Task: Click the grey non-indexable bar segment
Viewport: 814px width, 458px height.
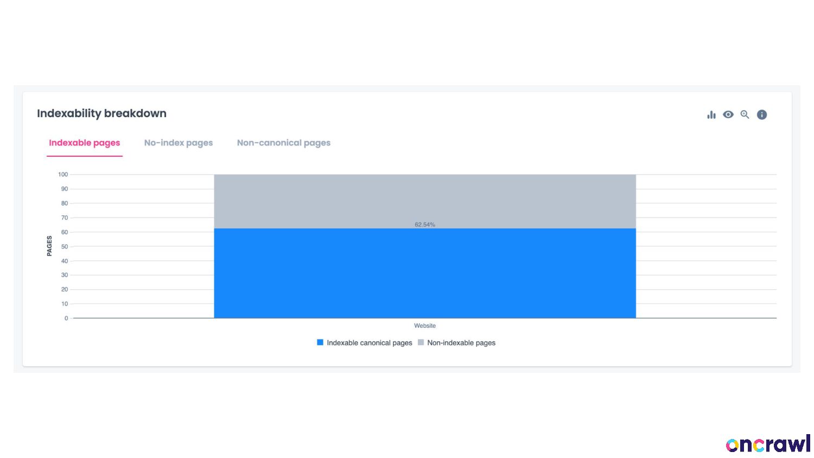Action: [x=424, y=198]
